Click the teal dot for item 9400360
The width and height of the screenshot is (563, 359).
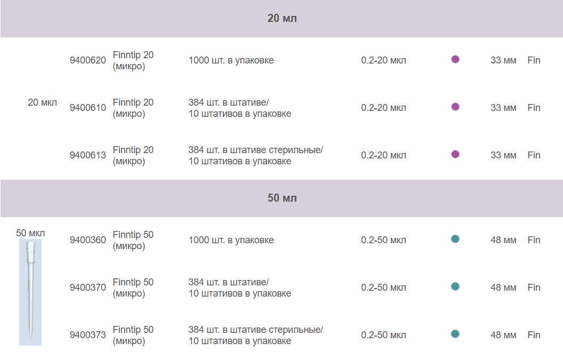[455, 239]
